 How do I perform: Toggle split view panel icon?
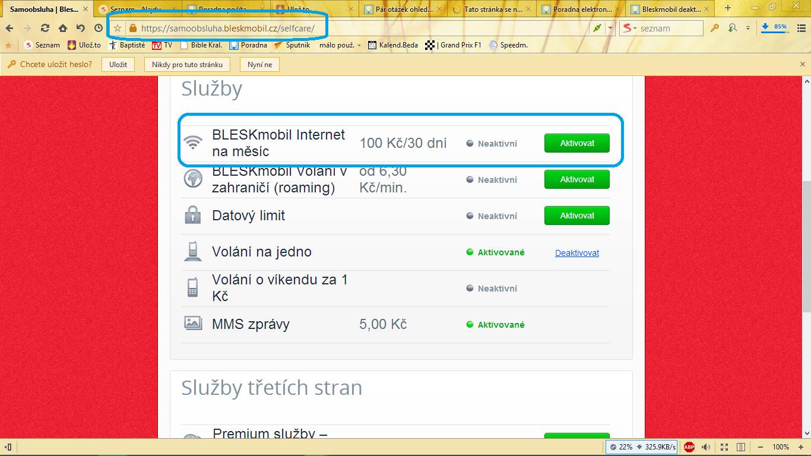click(x=741, y=447)
